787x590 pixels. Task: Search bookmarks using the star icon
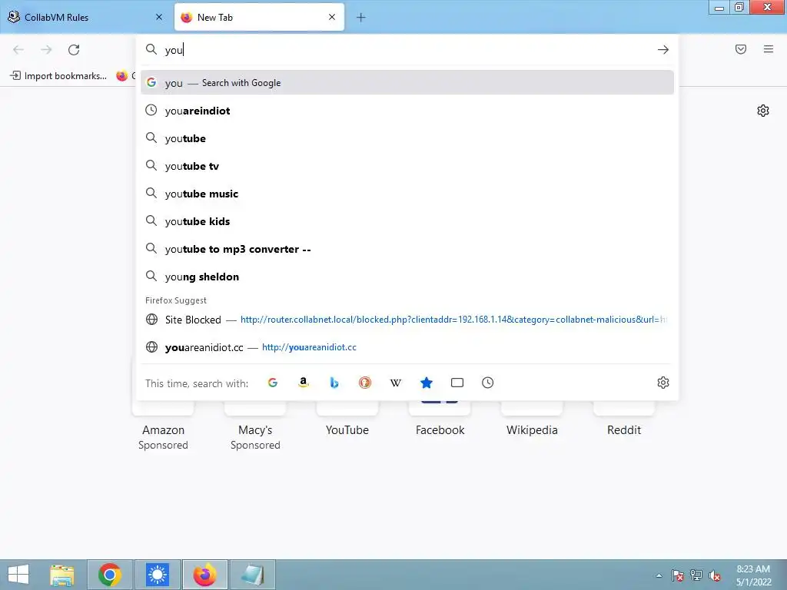[x=426, y=383]
